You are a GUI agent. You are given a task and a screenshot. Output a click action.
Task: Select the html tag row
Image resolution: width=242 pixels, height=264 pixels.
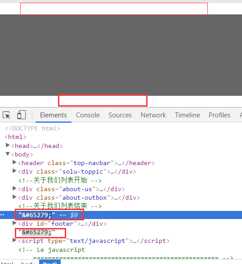tap(15, 137)
